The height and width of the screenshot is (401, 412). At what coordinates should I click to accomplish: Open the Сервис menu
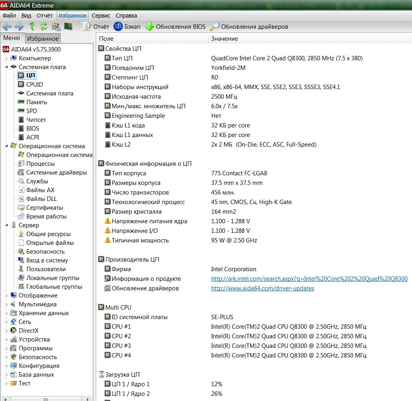pos(101,16)
